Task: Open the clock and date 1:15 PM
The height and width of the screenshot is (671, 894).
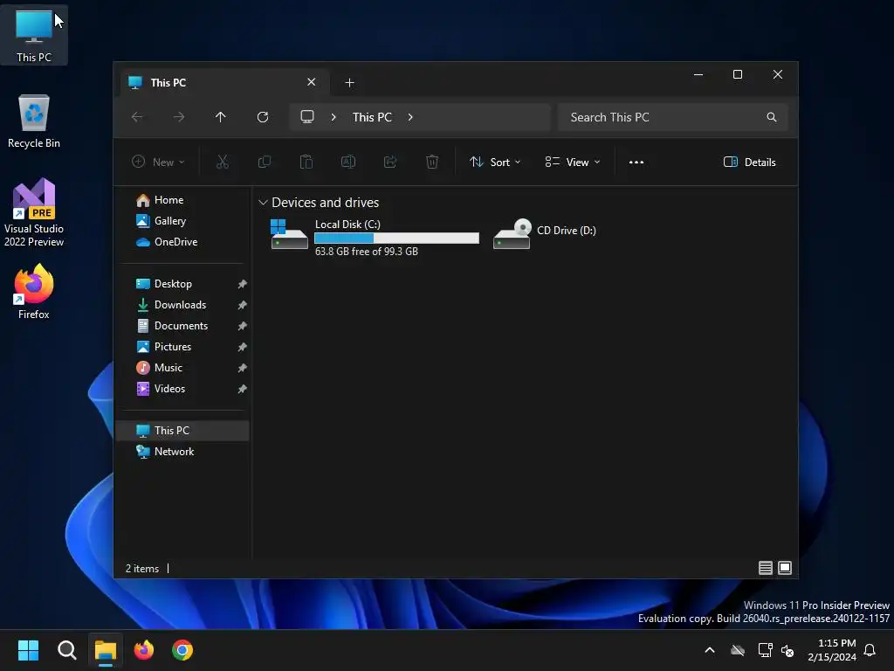Action: (832, 650)
